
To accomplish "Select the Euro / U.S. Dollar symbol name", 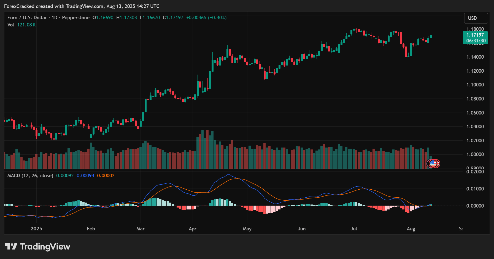I will (27, 17).
